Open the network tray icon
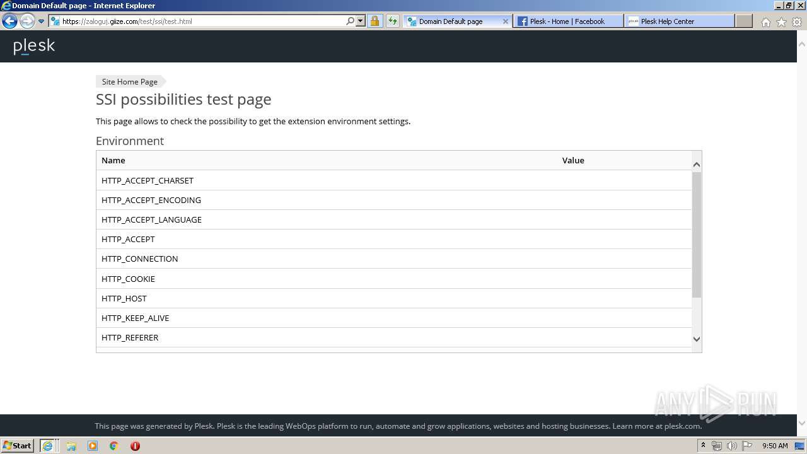807x454 pixels. 717,446
